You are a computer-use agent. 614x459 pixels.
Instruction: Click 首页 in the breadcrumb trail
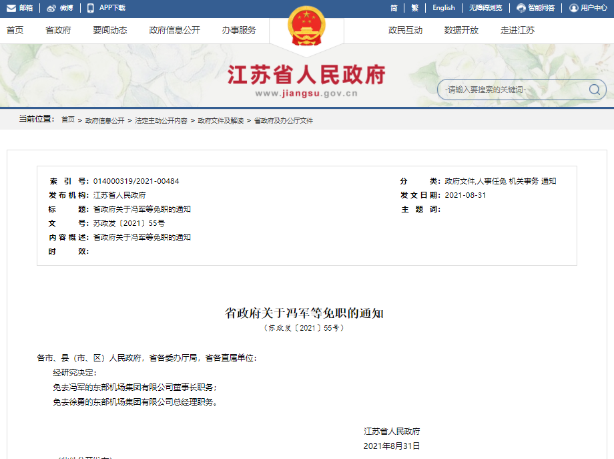pos(68,120)
